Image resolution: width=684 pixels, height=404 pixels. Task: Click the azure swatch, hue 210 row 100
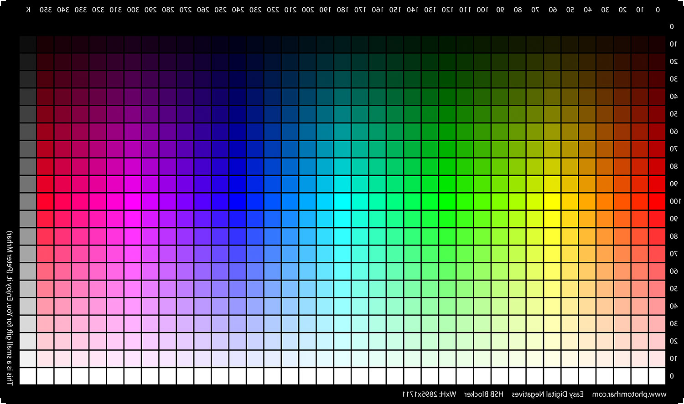pos(290,201)
